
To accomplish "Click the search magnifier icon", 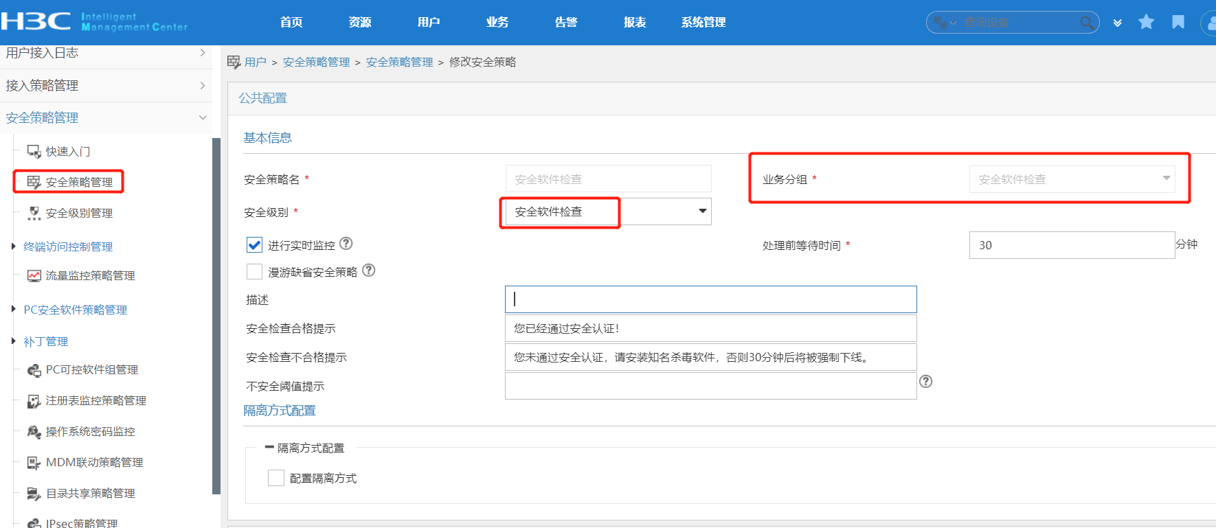I will click(x=1086, y=23).
